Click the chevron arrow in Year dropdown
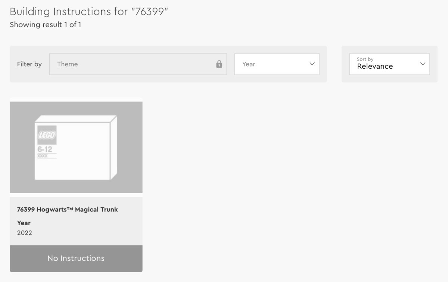The height and width of the screenshot is (282, 448). (x=312, y=64)
